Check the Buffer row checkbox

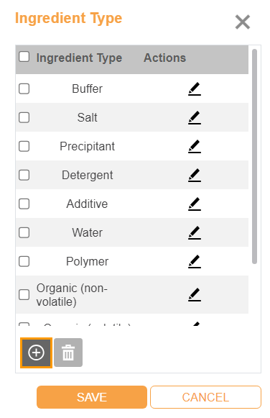point(24,88)
